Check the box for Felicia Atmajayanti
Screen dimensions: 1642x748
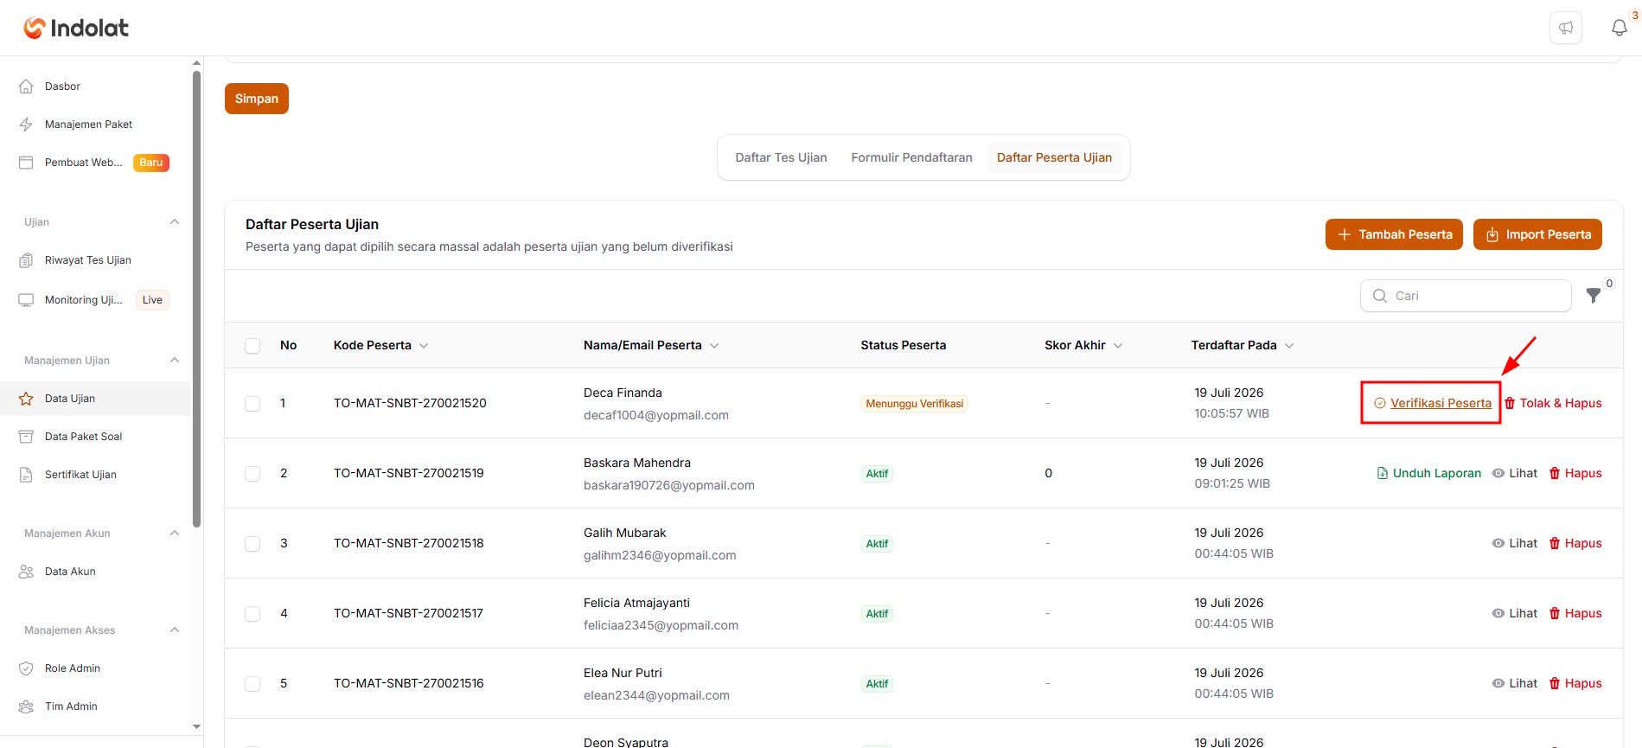click(x=252, y=614)
